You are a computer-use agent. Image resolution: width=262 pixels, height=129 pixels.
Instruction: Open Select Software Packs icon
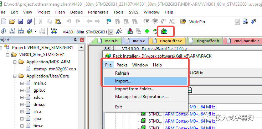[155, 31]
